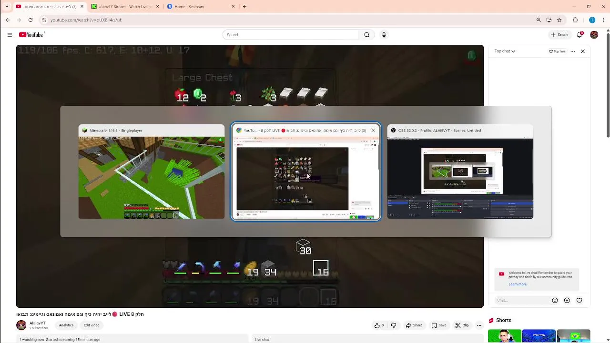
Task: Focus the YouTube search field
Action: [x=291, y=35]
